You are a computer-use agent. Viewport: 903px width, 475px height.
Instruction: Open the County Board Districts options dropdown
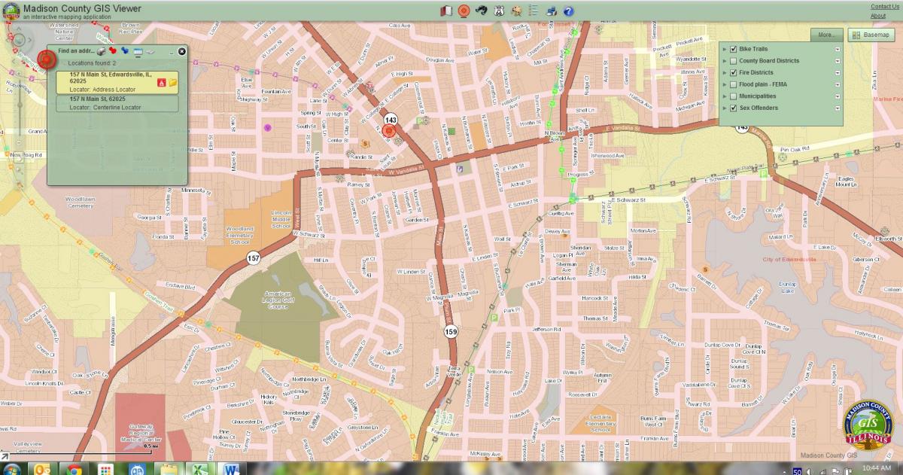(838, 61)
